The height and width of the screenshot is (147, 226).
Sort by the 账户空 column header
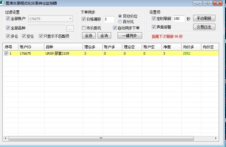[152, 47]
